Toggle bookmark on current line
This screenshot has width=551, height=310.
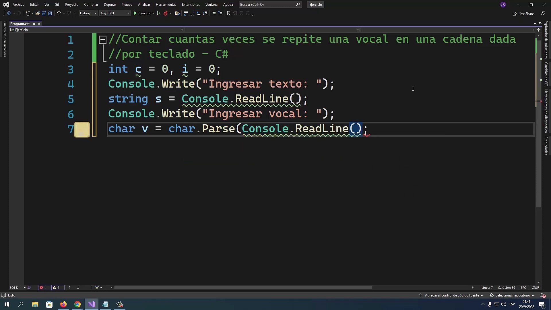point(229,13)
